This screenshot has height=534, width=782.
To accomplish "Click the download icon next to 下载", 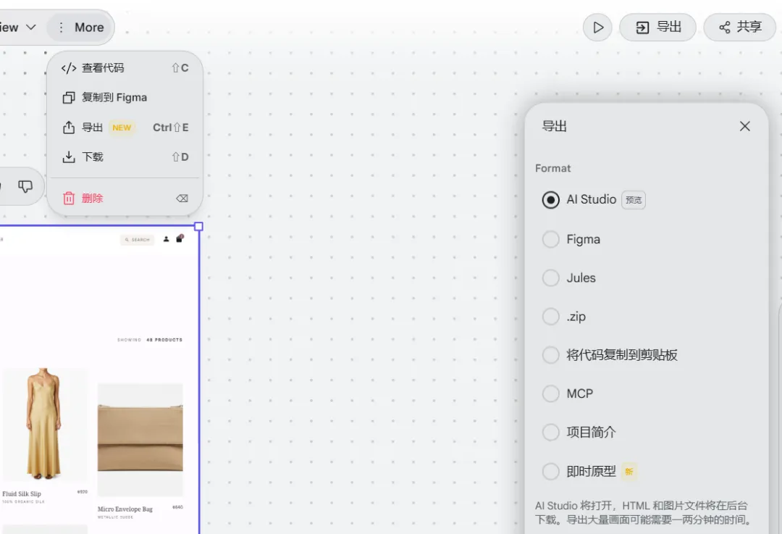I will (67, 157).
